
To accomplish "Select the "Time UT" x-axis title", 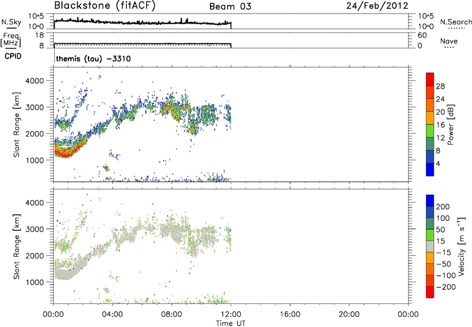I will pos(231,323).
